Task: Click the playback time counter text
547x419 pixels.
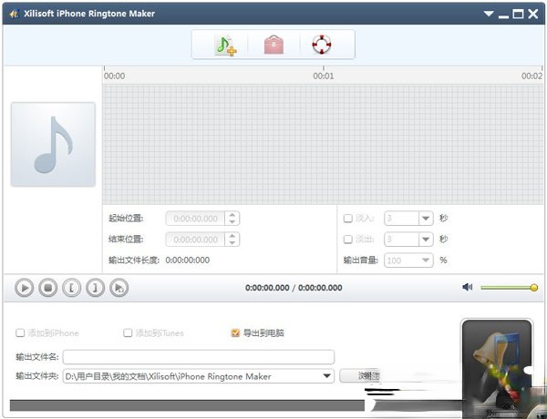Action: click(294, 288)
